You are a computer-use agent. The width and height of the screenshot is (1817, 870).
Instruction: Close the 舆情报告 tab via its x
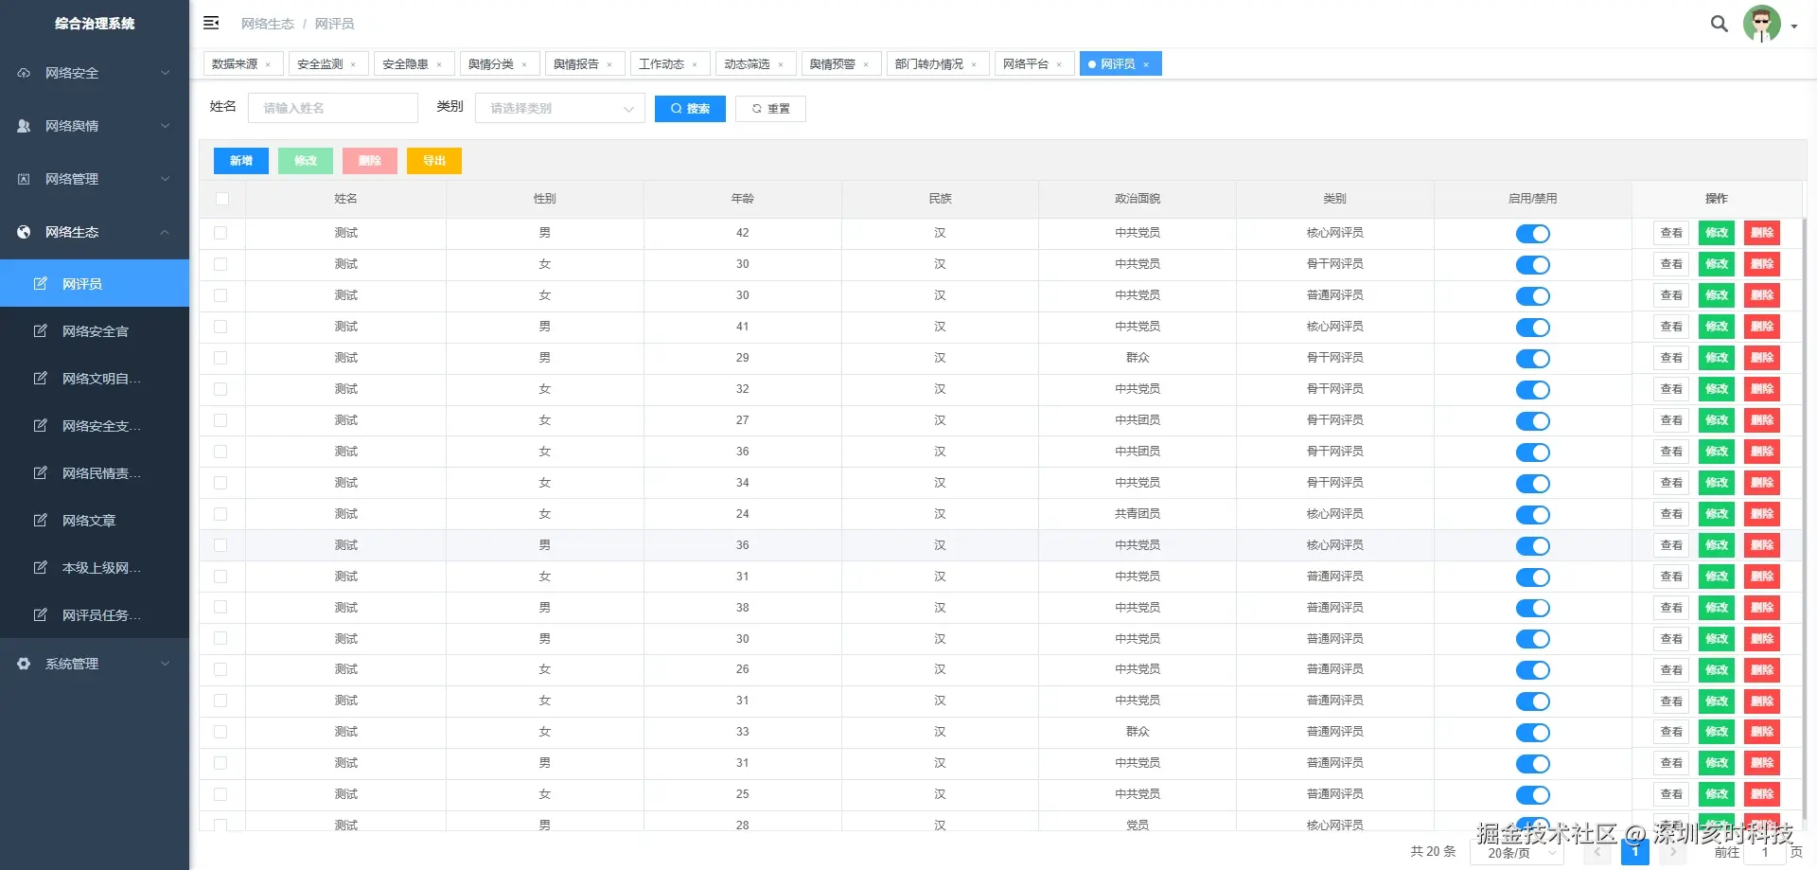[609, 64]
